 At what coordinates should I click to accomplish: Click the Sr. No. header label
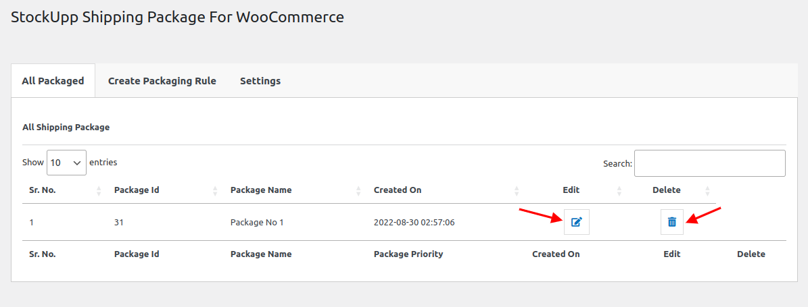pos(43,190)
